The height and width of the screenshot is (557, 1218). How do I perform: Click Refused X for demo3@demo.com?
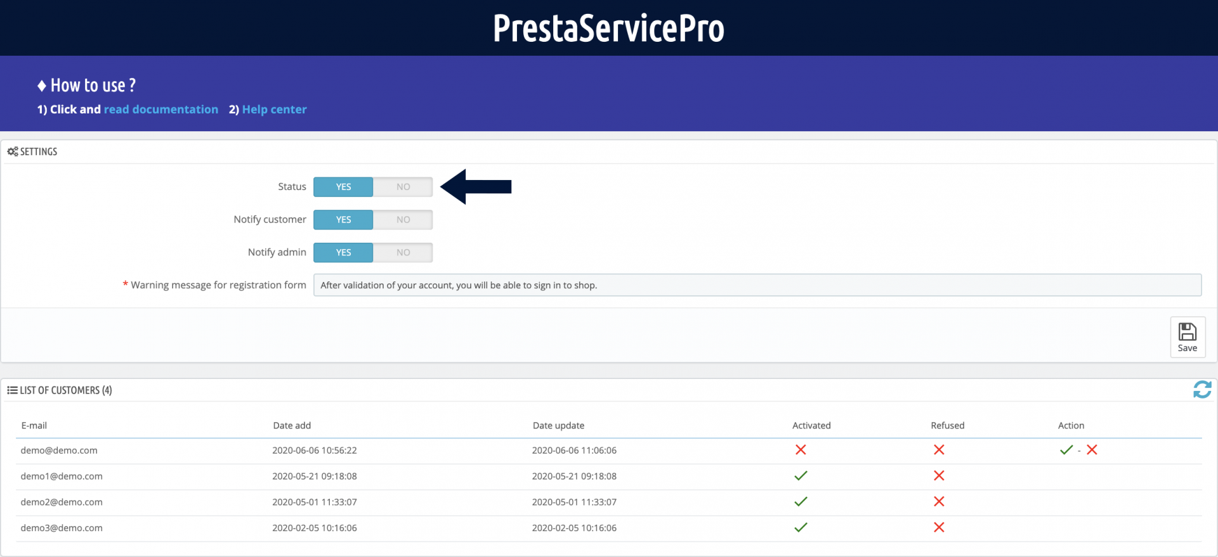(939, 527)
